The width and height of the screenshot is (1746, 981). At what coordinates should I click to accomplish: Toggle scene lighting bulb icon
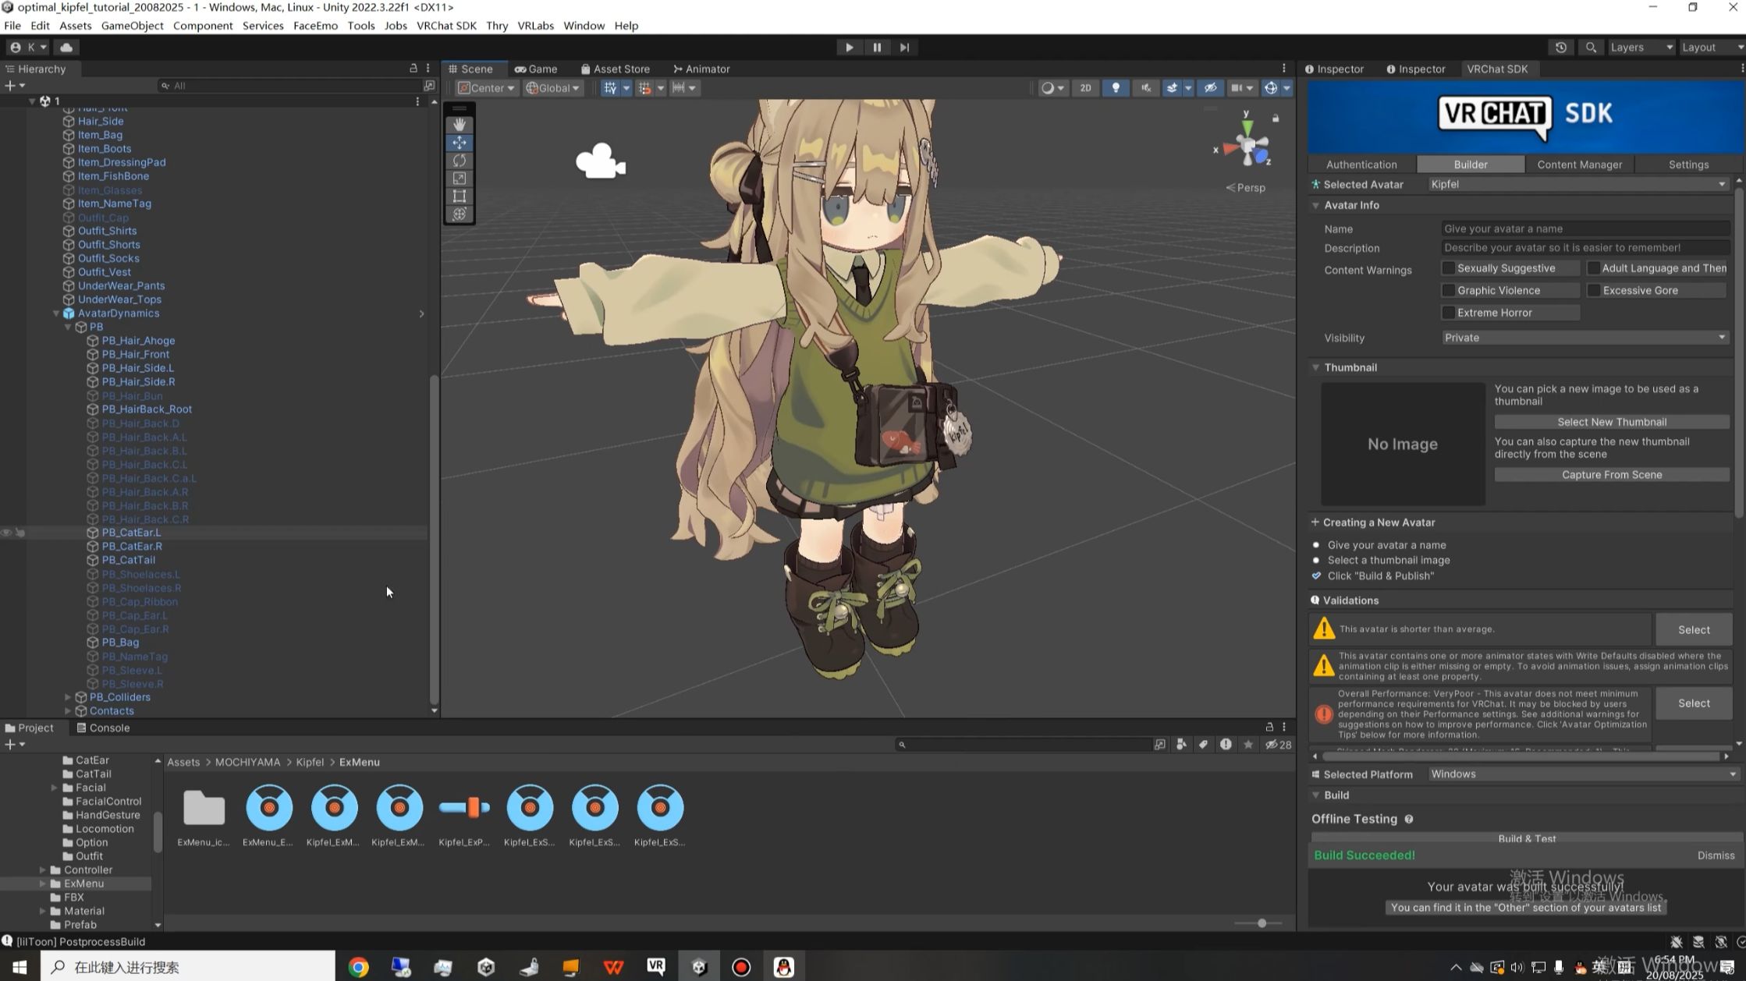(1116, 88)
